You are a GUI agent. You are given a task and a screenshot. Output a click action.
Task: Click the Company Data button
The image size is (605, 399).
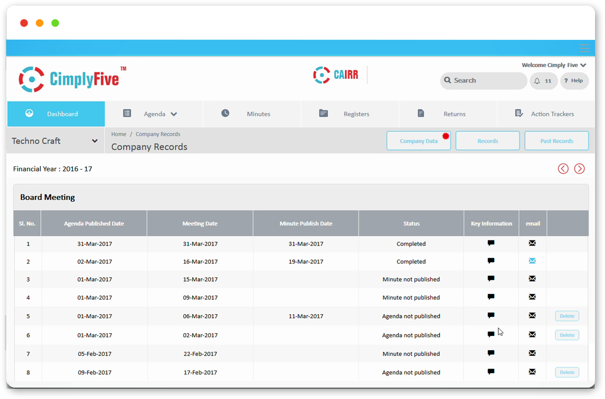pyautogui.click(x=418, y=141)
